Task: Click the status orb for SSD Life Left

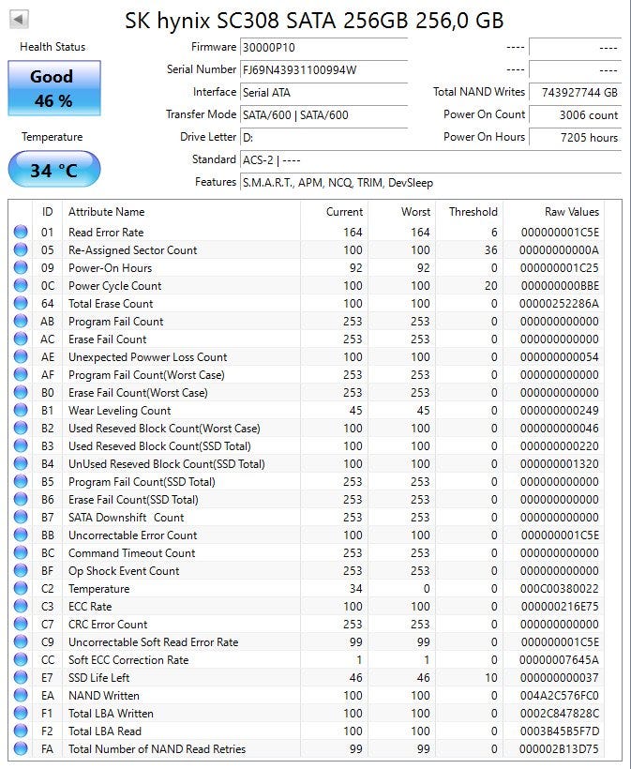Action: [x=21, y=677]
